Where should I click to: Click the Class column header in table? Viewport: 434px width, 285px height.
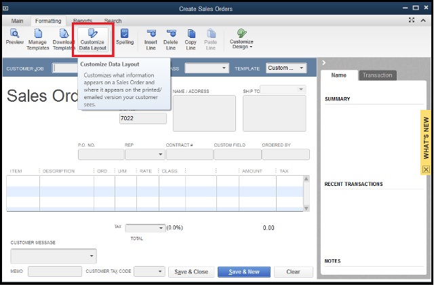170,171
